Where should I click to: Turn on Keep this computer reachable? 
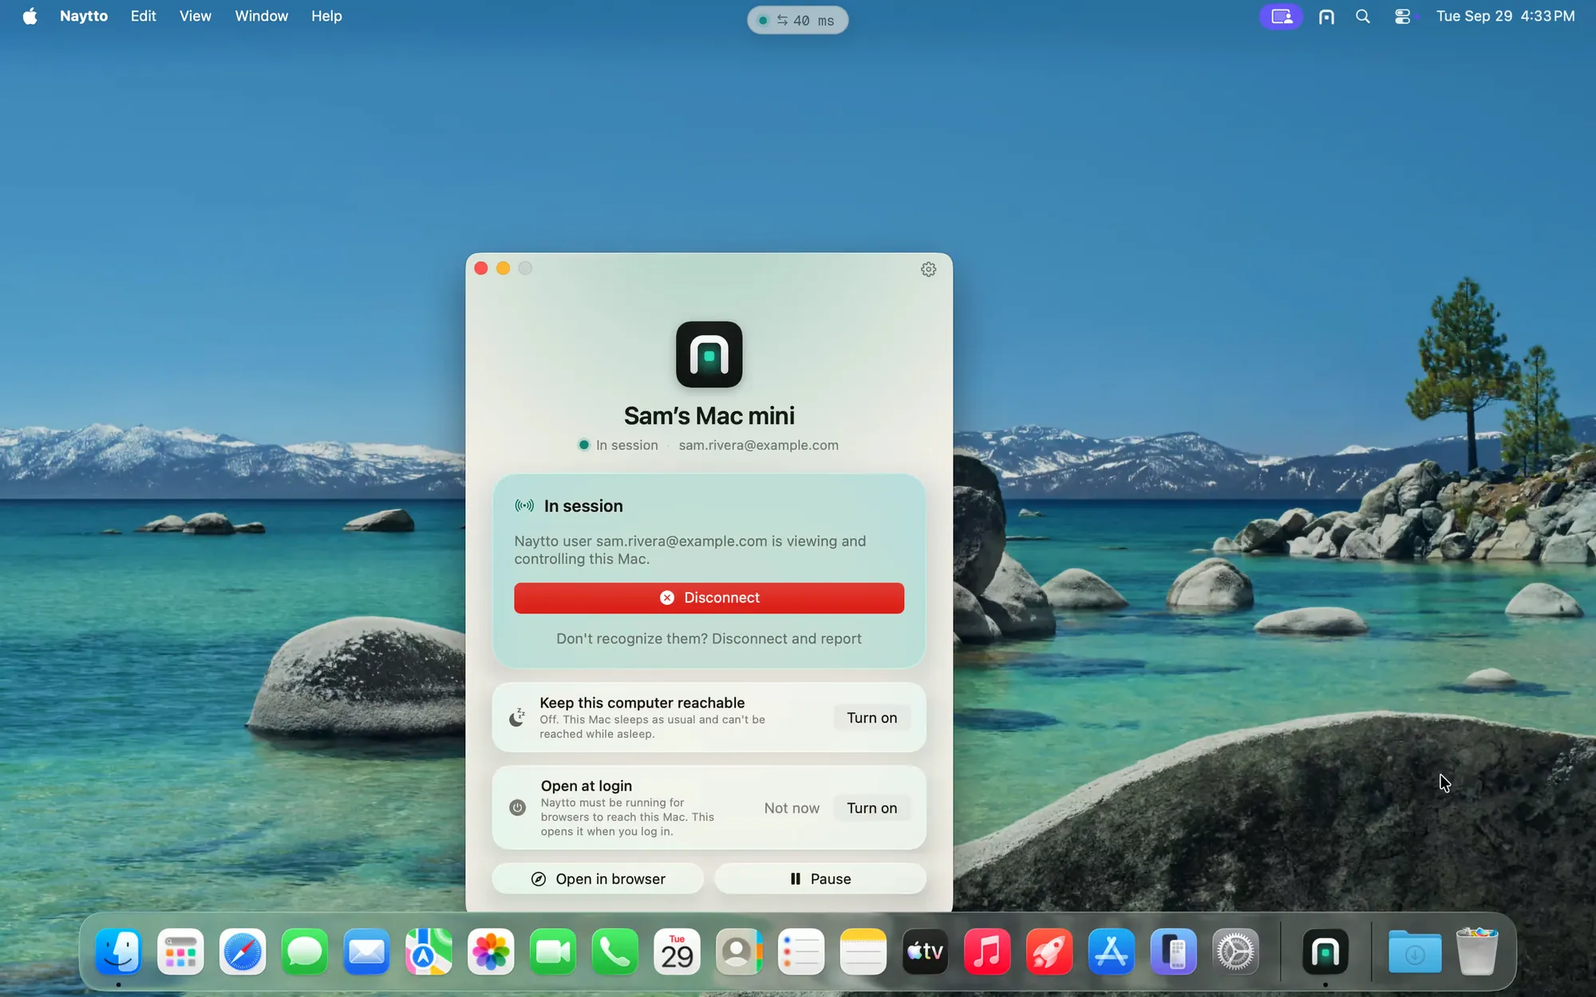click(871, 718)
